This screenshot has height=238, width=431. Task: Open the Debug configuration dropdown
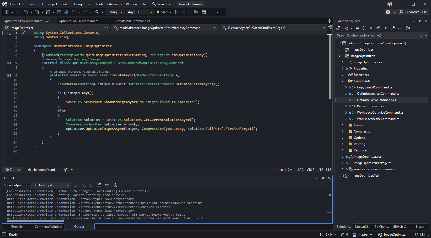[115, 12]
